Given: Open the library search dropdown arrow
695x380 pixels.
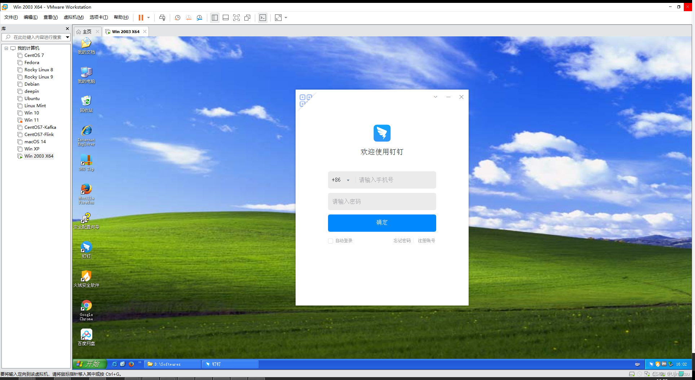Looking at the screenshot, I should coord(67,37).
